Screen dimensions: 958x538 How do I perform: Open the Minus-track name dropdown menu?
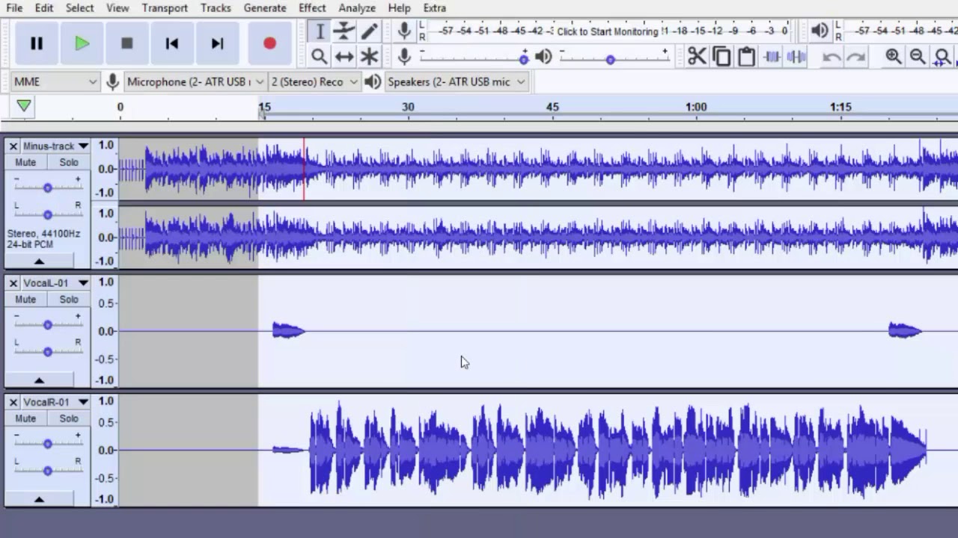tap(55, 146)
